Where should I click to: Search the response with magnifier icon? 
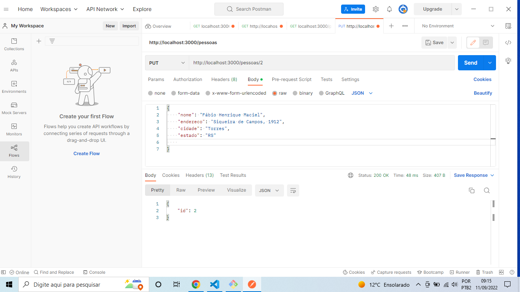point(487,190)
